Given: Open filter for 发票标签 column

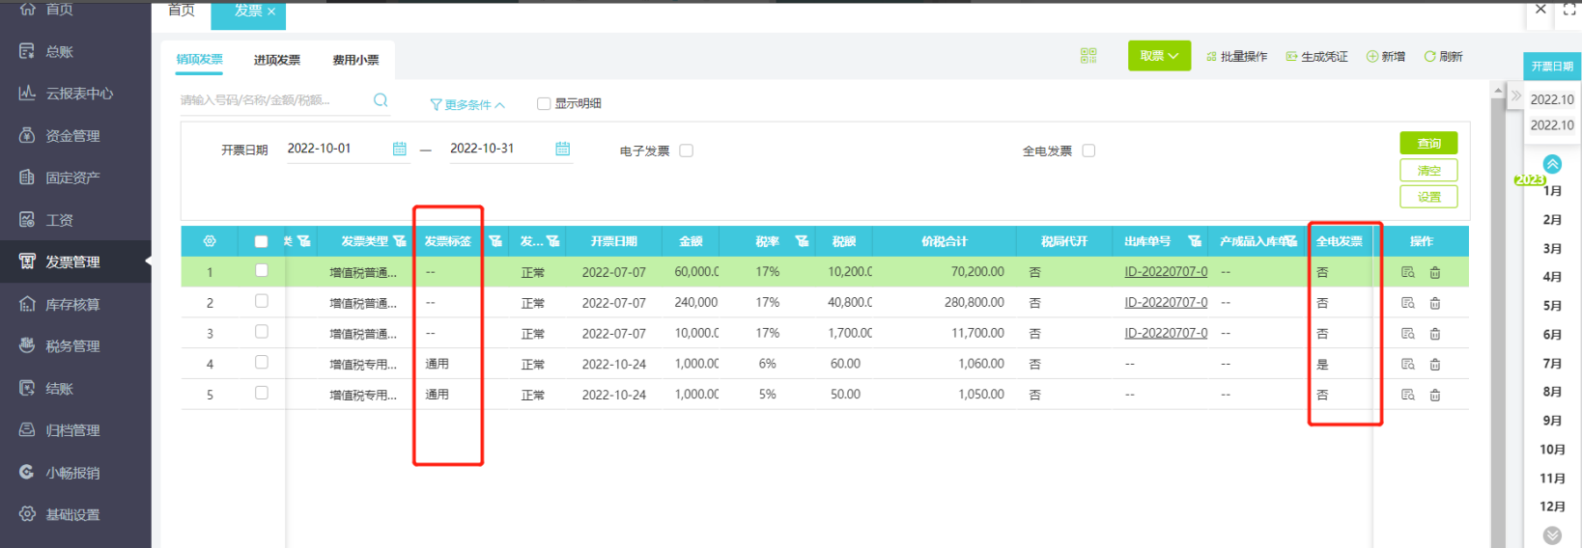Looking at the screenshot, I should 495,241.
